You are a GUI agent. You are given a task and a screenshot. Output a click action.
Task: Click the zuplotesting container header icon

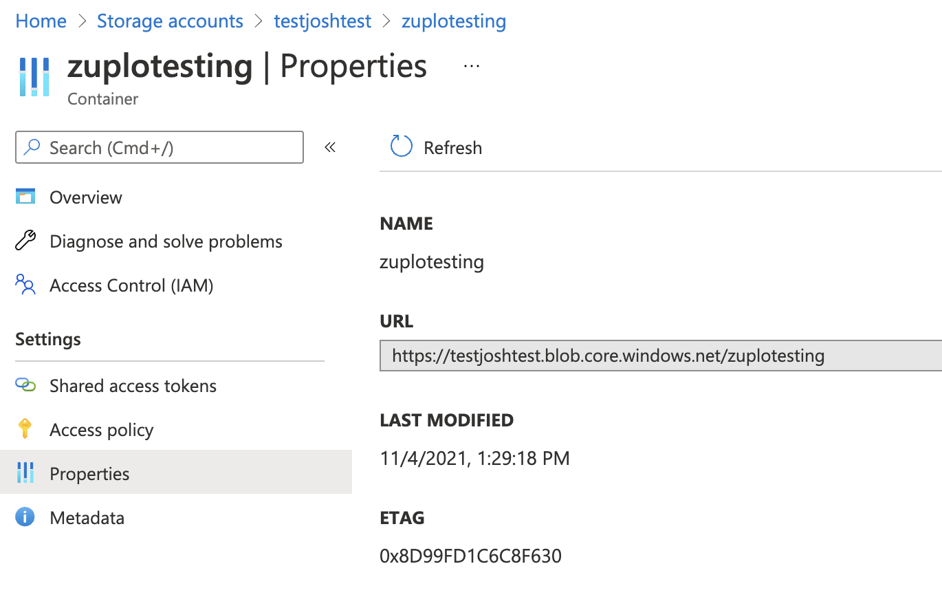[34, 76]
